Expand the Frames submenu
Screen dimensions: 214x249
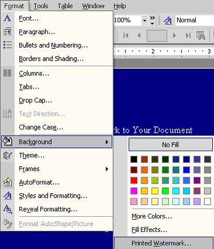coord(107,169)
